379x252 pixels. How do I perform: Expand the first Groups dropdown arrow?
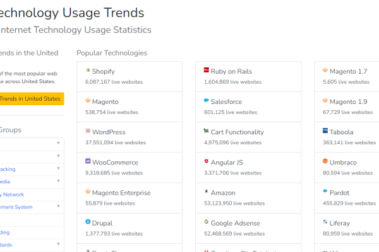(x=58, y=143)
